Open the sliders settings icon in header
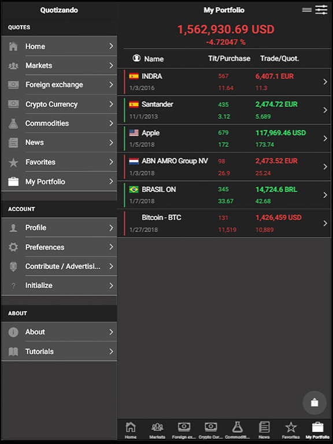The image size is (333, 444). pyautogui.click(x=321, y=10)
